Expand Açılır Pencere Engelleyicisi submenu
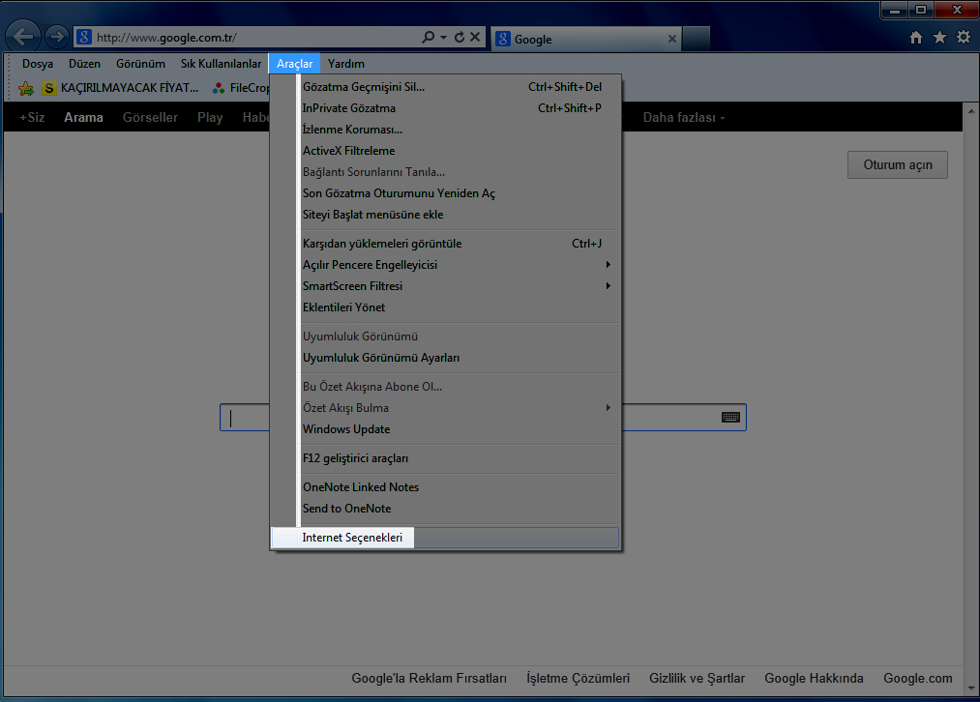Screen dimensions: 980x702 click(446, 265)
